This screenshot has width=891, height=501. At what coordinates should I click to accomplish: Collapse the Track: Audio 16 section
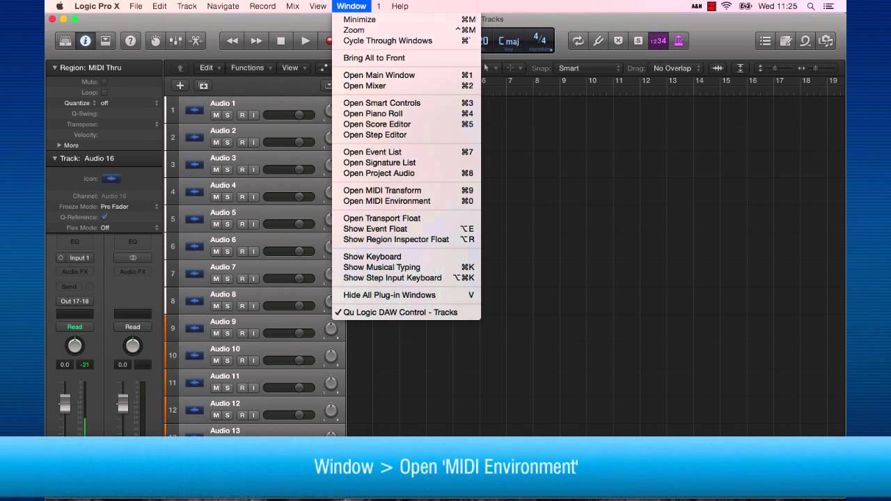coord(54,158)
